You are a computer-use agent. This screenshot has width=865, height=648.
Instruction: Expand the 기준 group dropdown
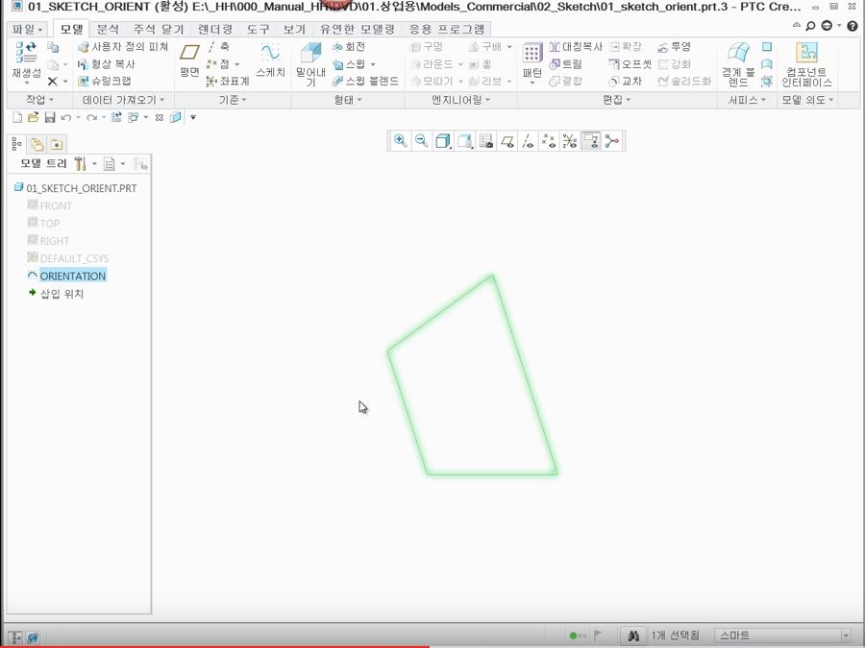coord(233,100)
